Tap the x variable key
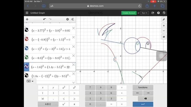This screenshot has height=107, width=191. click(x=43, y=87)
